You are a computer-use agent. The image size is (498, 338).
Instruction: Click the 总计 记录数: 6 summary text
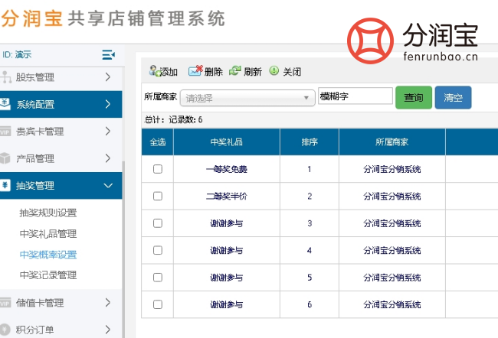click(173, 120)
